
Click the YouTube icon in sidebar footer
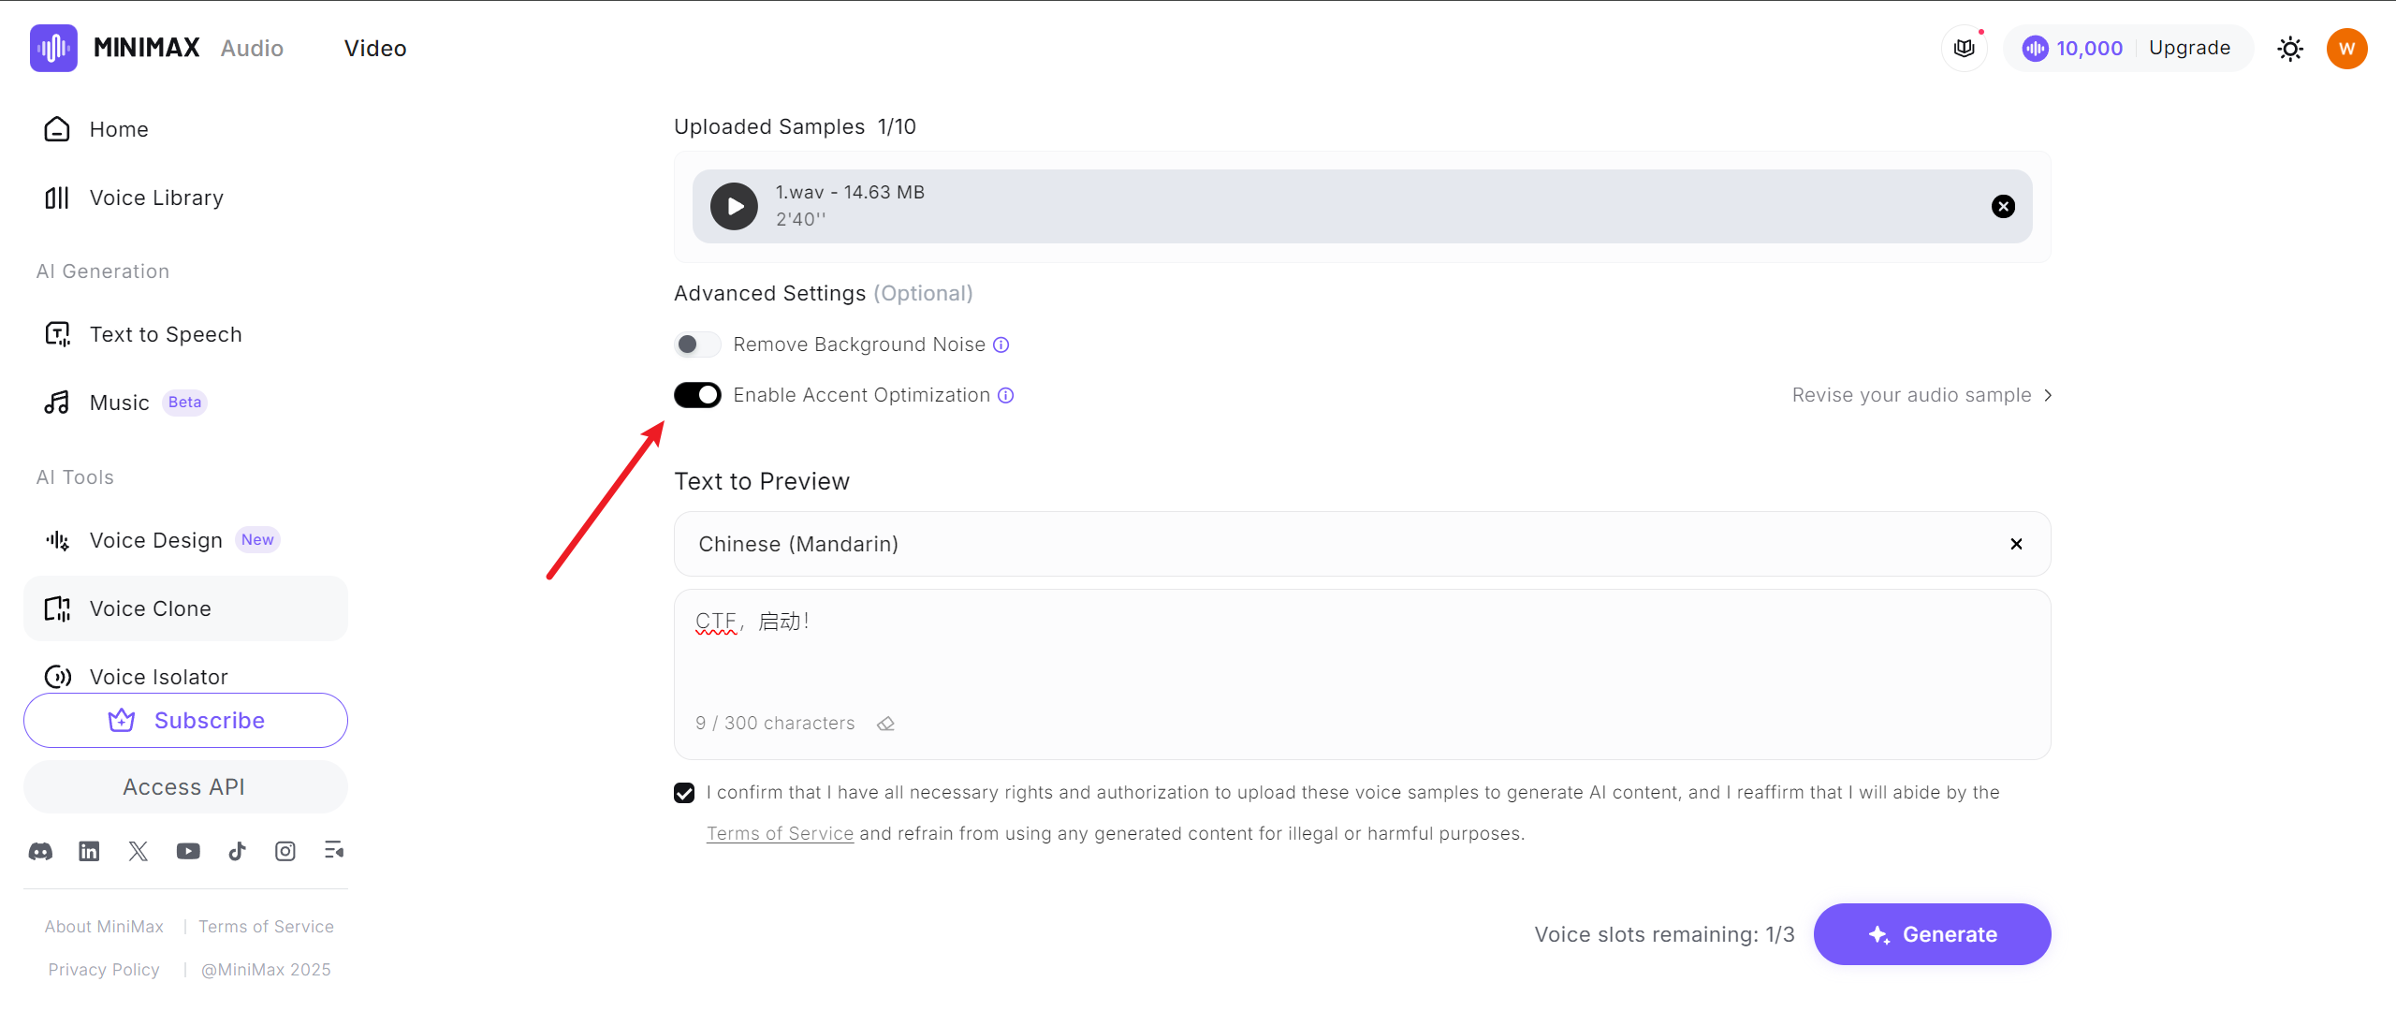click(188, 851)
